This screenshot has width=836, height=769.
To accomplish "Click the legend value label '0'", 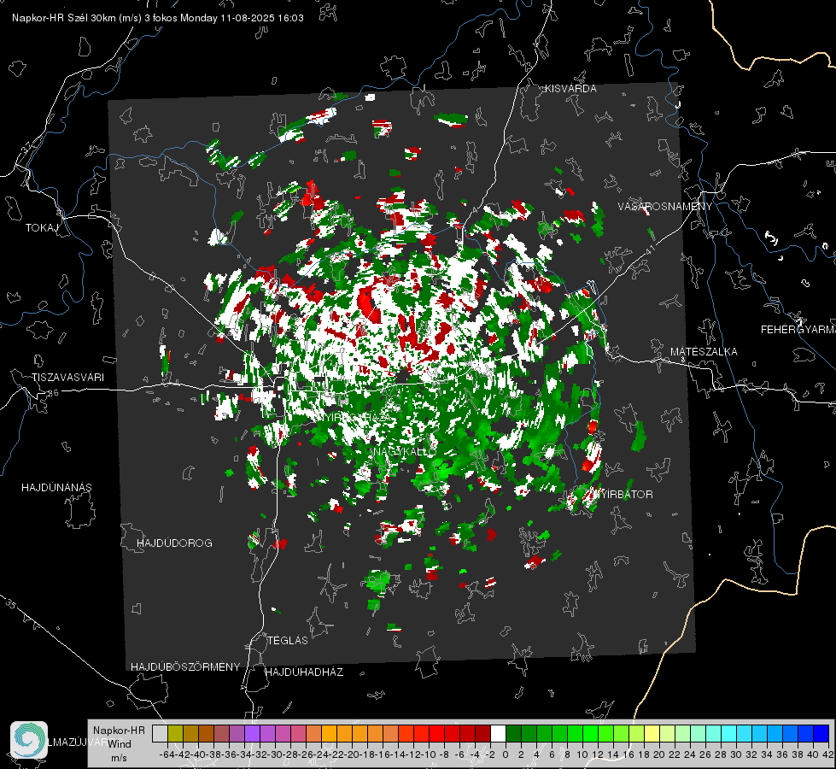I will pyautogui.click(x=506, y=754).
